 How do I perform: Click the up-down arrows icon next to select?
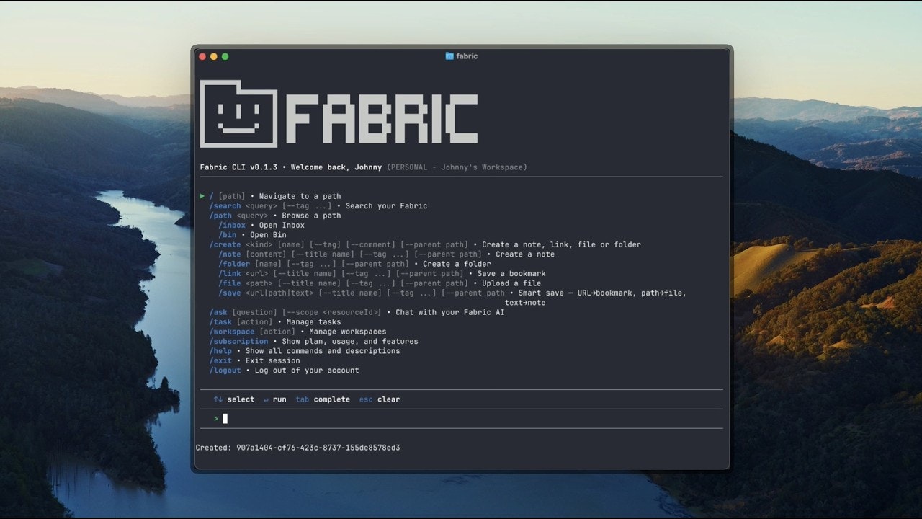[x=218, y=399]
